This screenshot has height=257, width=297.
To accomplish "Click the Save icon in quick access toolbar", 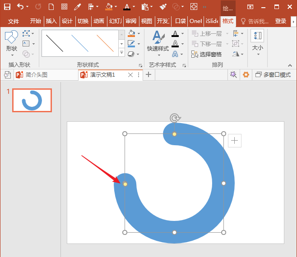I will tap(7, 7).
